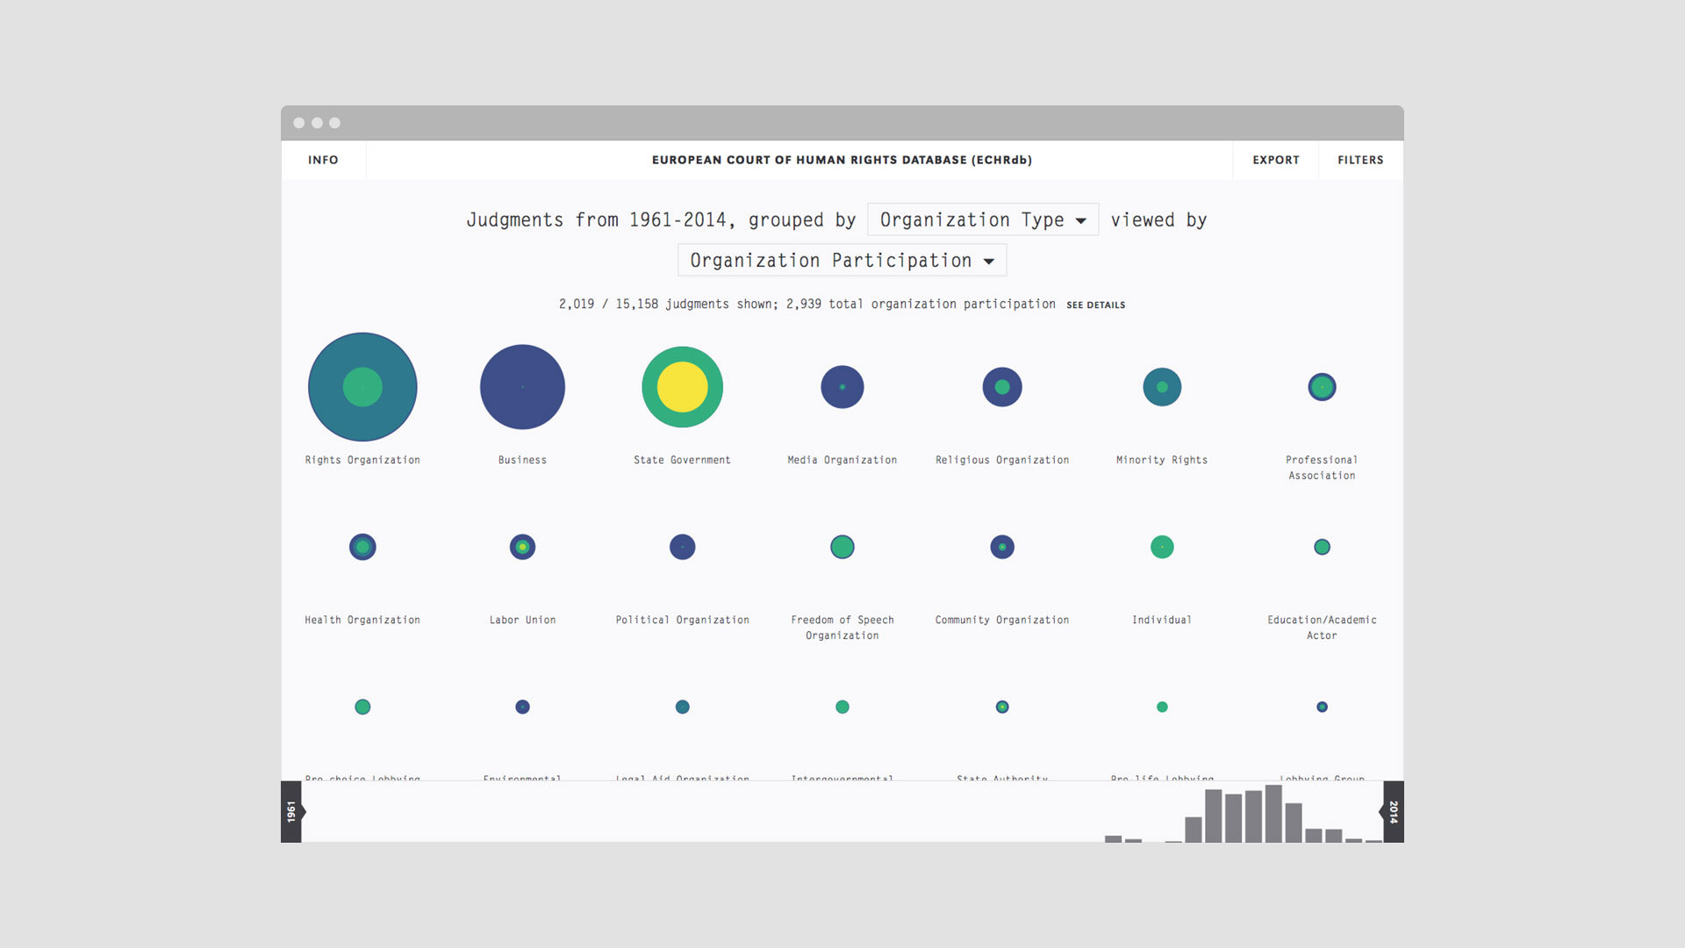
Task: Click the Rights Organization label text
Action: coord(362,460)
